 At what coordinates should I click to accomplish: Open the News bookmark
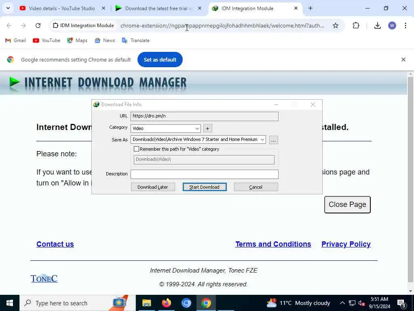[105, 40]
